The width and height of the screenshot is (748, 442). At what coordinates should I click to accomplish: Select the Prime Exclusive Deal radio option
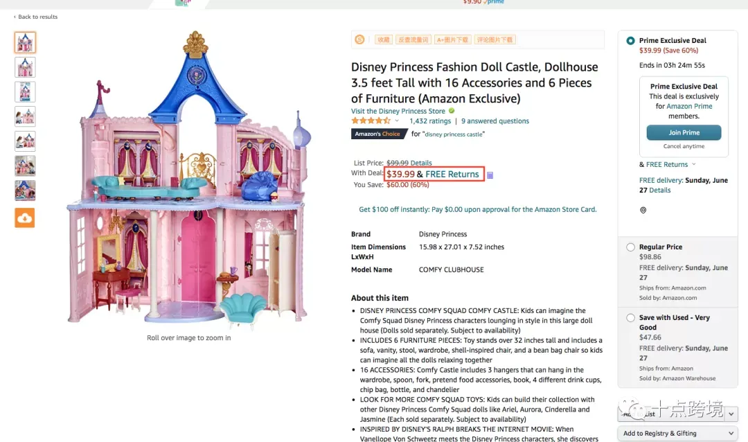(630, 41)
